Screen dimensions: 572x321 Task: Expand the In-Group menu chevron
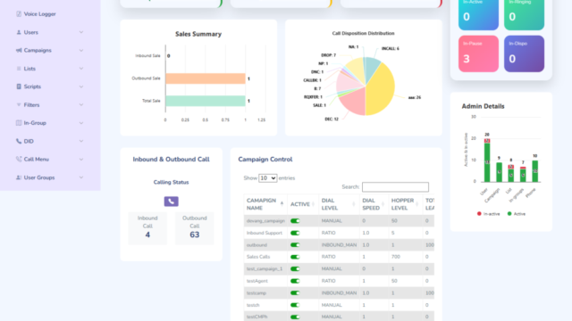(81, 123)
